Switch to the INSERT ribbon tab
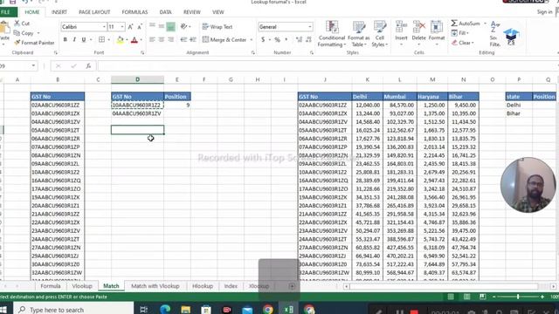The width and height of the screenshot is (559, 314). pyautogui.click(x=59, y=12)
